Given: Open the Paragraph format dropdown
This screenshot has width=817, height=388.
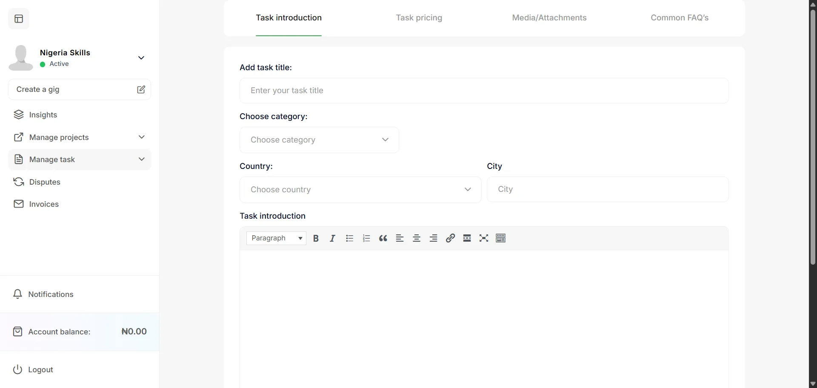Looking at the screenshot, I should pyautogui.click(x=276, y=238).
